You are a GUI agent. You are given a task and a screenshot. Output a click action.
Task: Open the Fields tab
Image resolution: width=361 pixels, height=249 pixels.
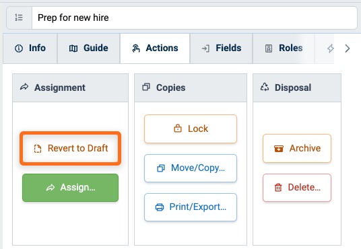click(x=222, y=48)
